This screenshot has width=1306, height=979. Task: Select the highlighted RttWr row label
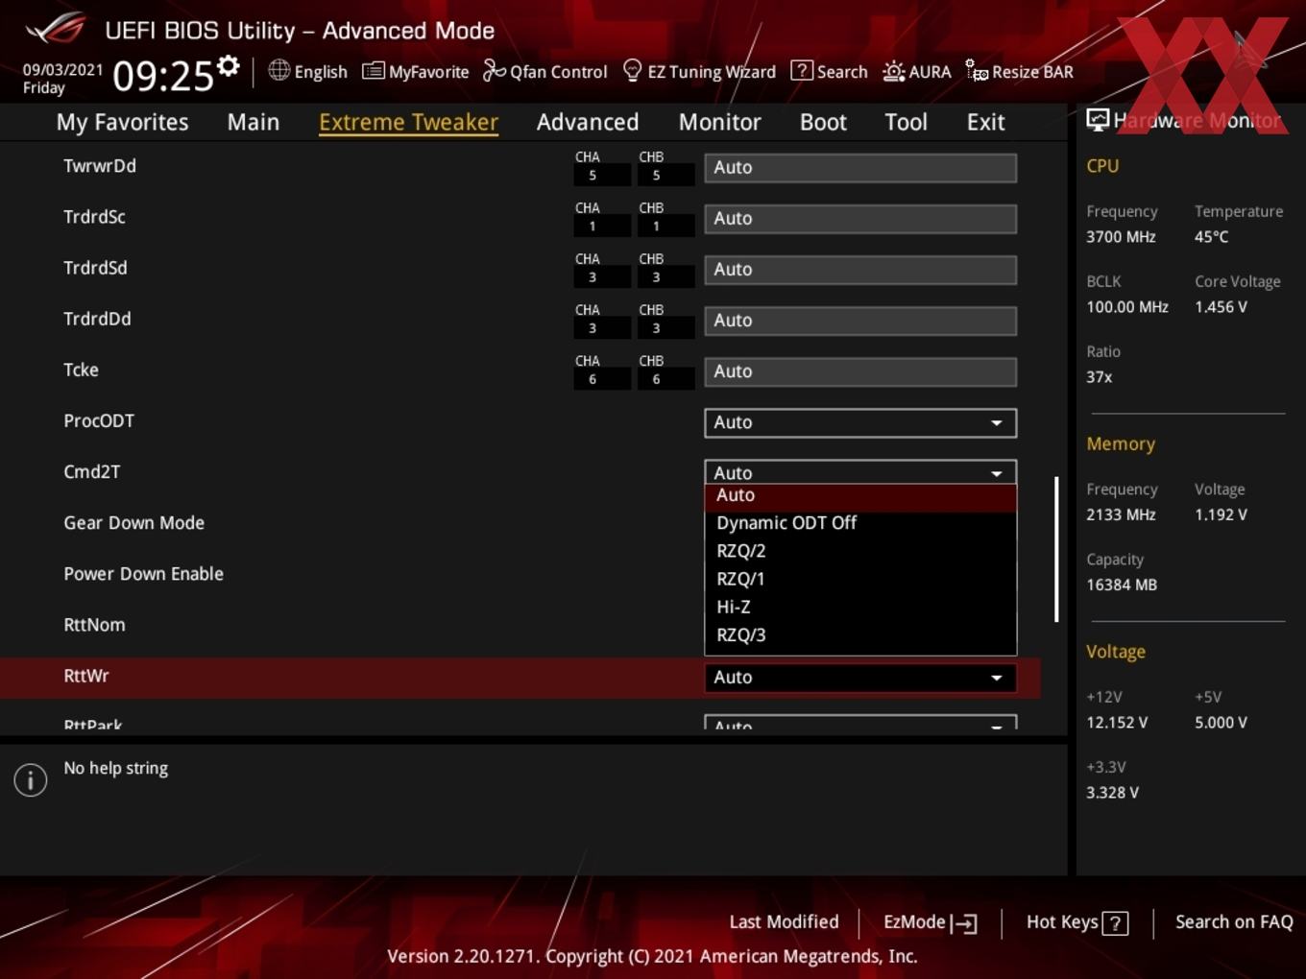tap(86, 676)
